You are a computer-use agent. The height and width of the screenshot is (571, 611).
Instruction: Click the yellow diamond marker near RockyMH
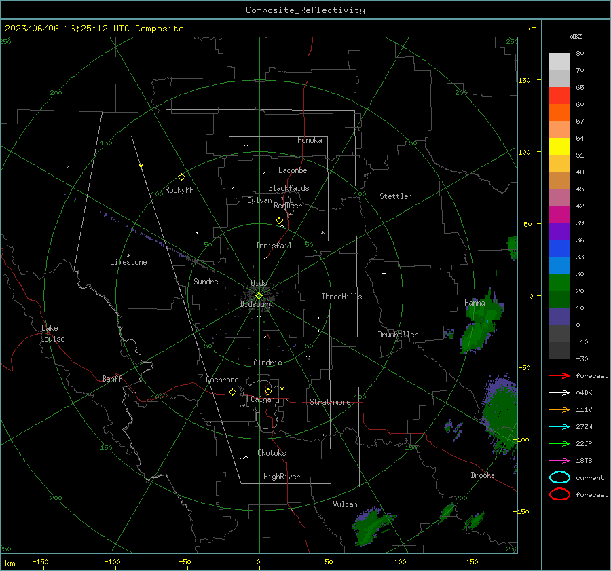click(x=181, y=177)
